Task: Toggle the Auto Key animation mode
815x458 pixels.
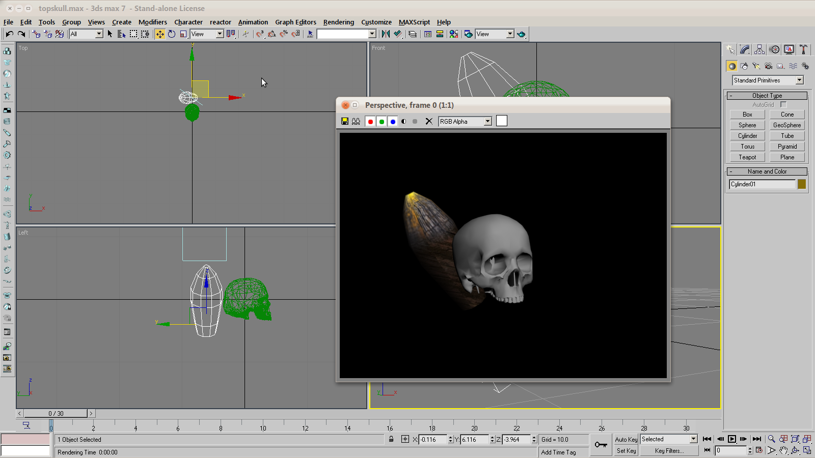Action: (x=626, y=439)
